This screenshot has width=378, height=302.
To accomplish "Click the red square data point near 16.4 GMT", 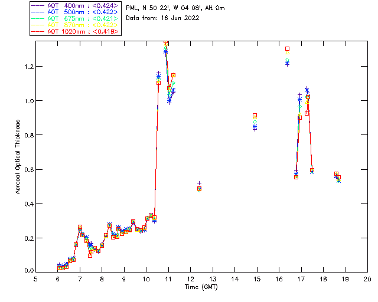I will tap(287, 48).
